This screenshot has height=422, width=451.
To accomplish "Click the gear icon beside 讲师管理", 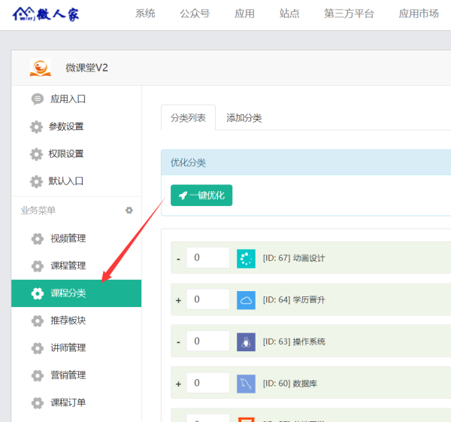I will point(38,348).
